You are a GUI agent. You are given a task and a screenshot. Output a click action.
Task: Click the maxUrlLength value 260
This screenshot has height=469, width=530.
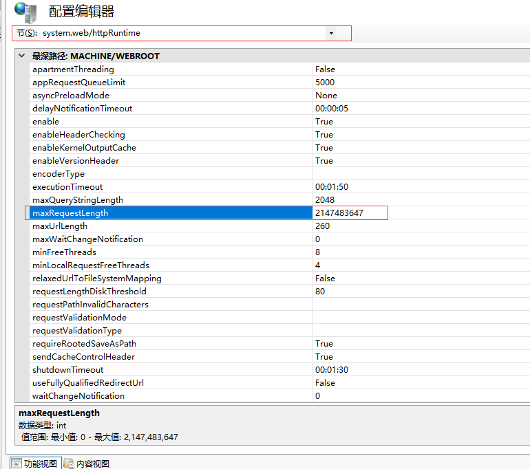[x=322, y=226]
